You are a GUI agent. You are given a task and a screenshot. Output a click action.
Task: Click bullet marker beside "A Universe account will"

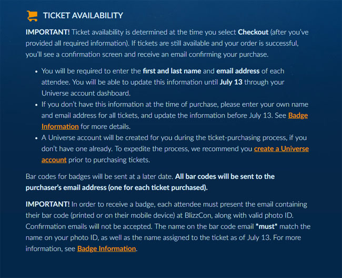36,138
